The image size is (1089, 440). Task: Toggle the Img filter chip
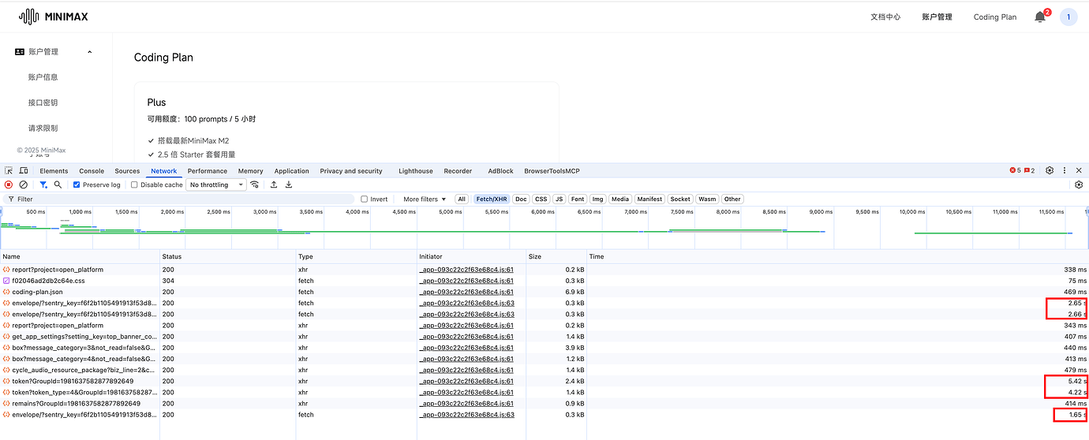coord(598,199)
